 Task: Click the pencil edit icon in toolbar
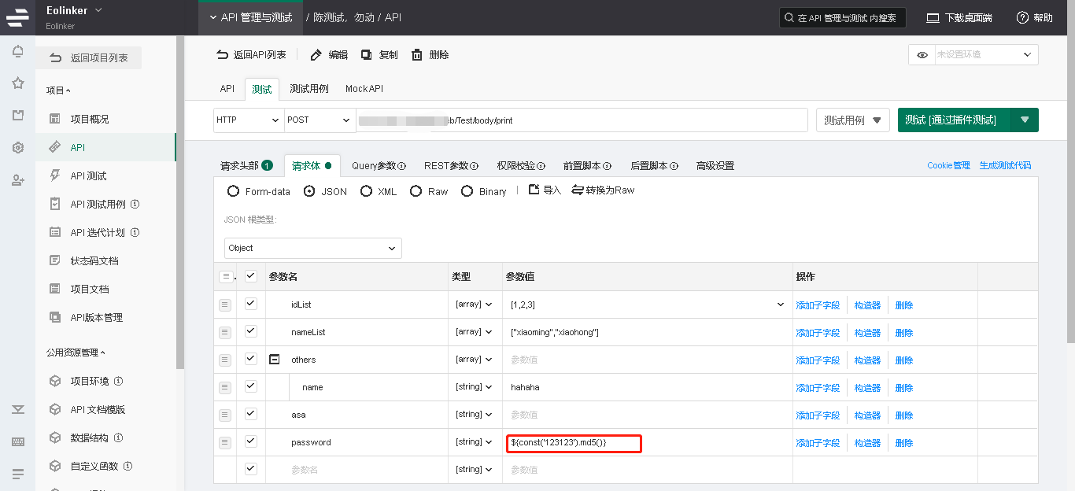pos(316,55)
